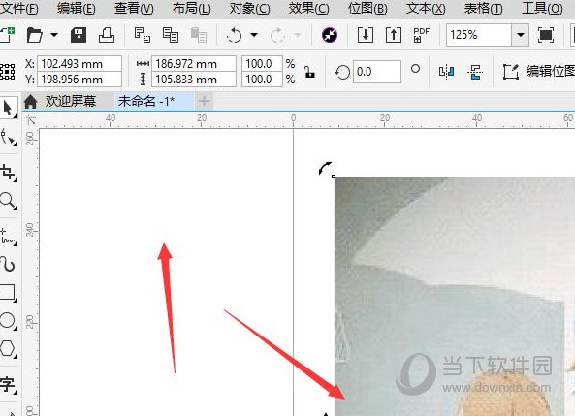This screenshot has height=416, width=575.
Task: Click the 125% zoom level field
Action: coord(479,35)
